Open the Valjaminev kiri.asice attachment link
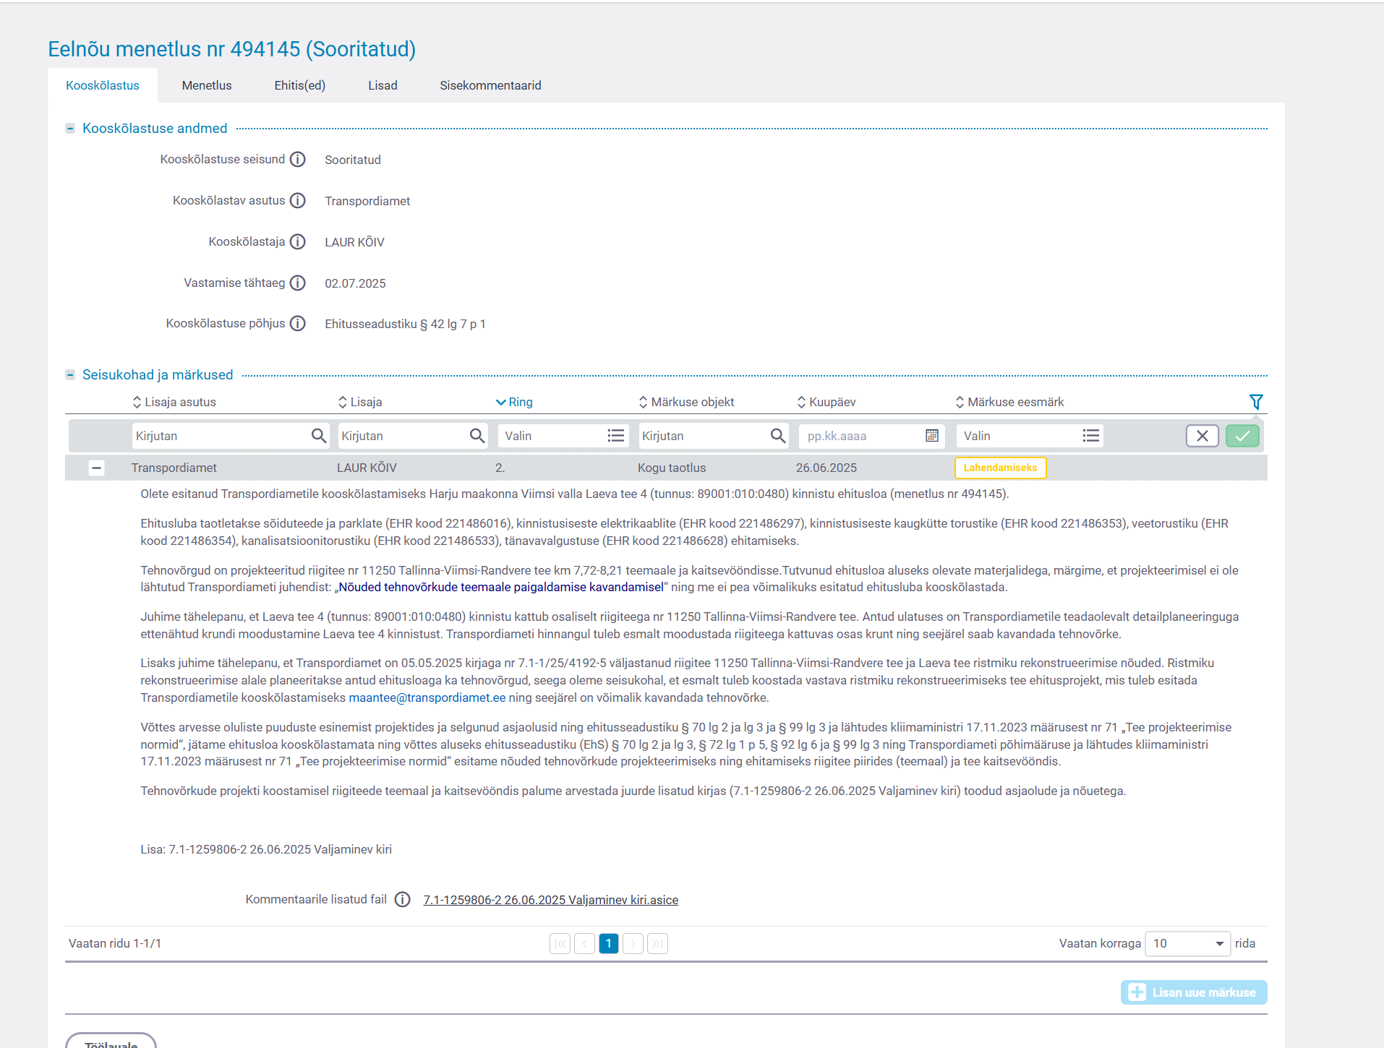 coord(551,900)
